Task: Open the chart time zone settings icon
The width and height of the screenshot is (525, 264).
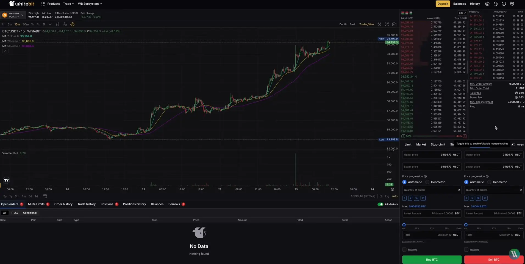Action: 392,189
